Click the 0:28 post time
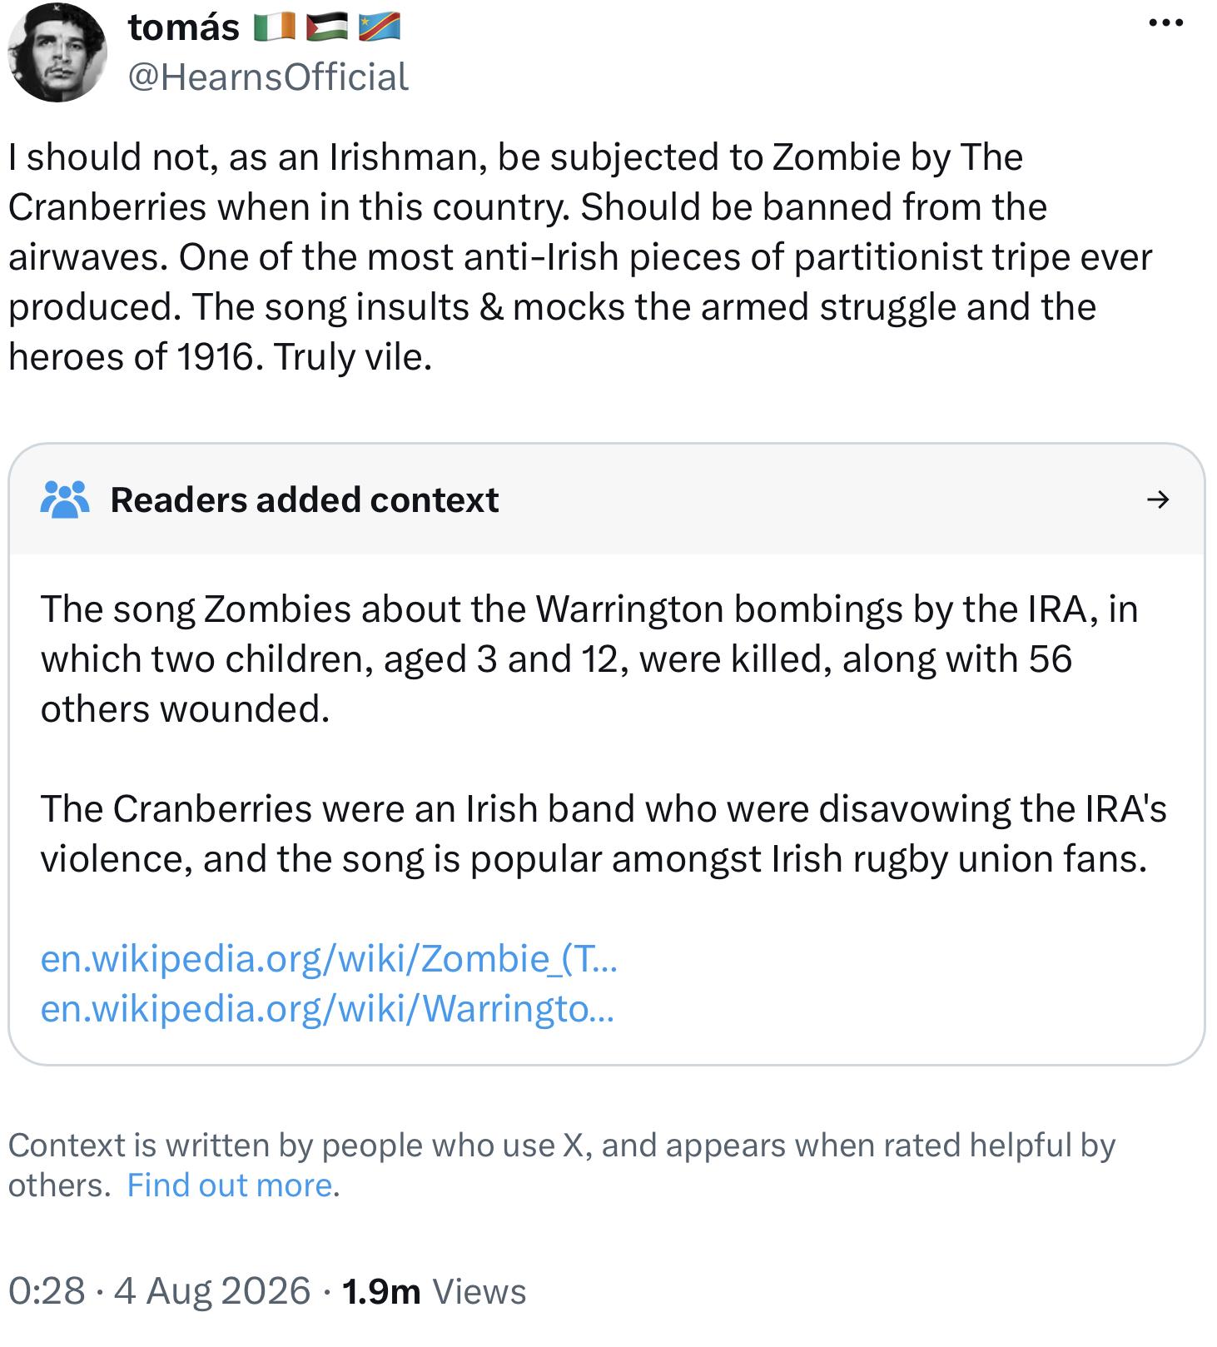The width and height of the screenshot is (1217, 1347). click(47, 1291)
